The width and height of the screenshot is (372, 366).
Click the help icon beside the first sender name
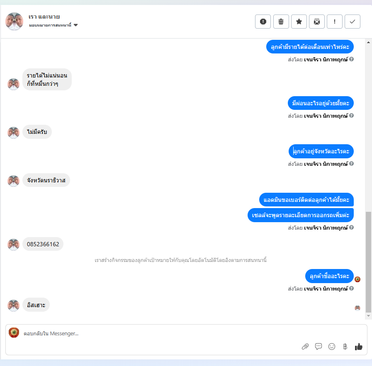coord(352,59)
